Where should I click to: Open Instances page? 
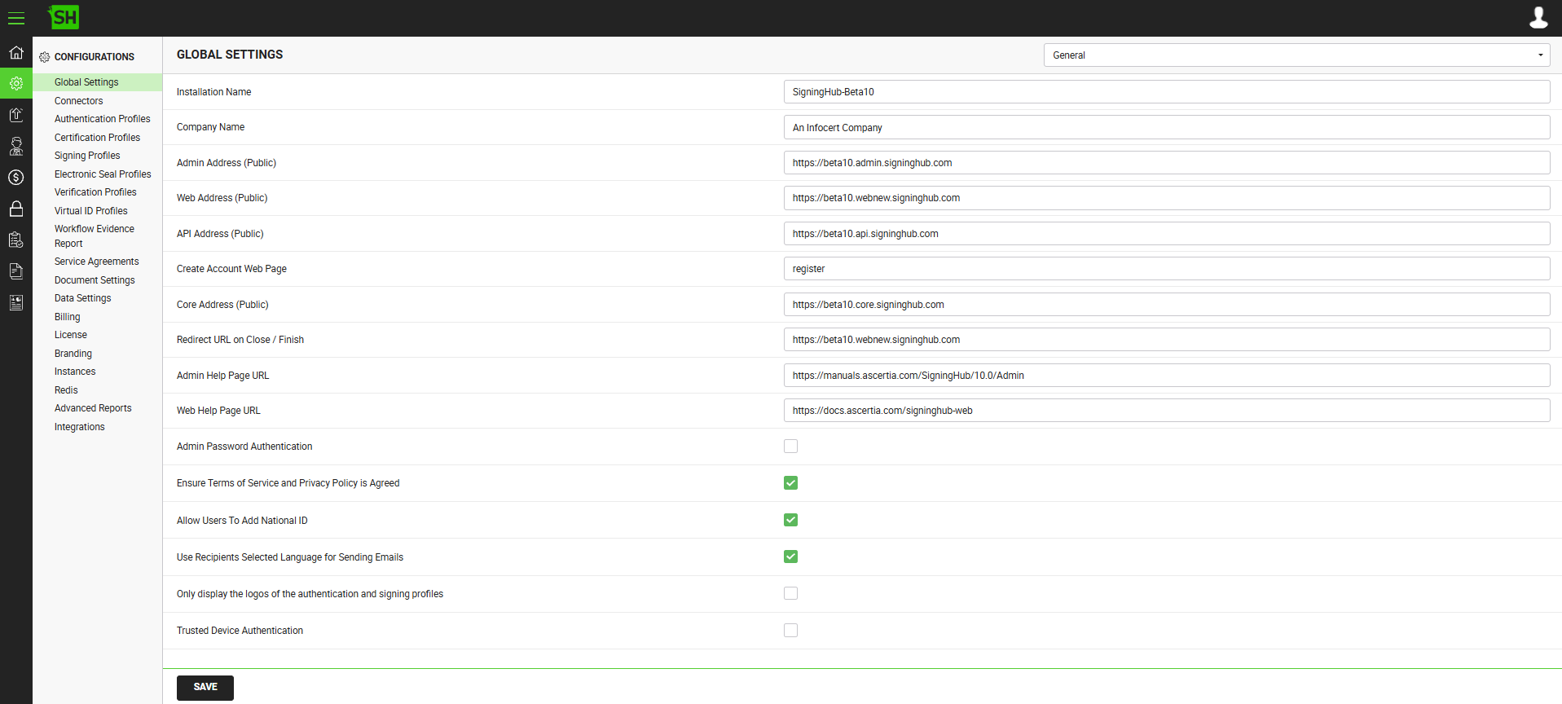coord(75,372)
